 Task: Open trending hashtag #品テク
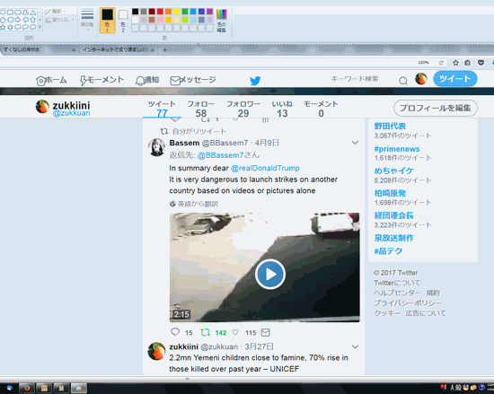pos(388,251)
